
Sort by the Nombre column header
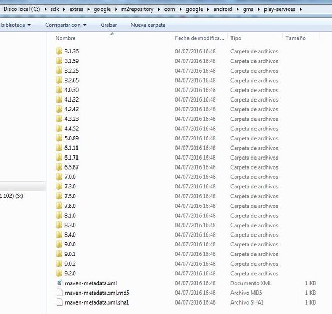(x=65, y=38)
